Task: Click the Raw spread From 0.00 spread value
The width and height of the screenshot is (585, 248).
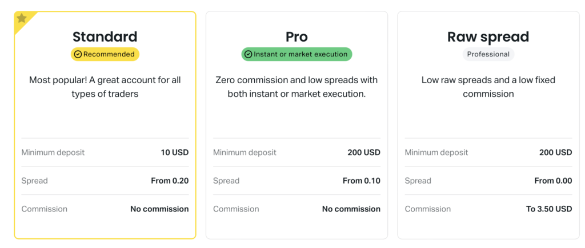Action: click(x=553, y=181)
